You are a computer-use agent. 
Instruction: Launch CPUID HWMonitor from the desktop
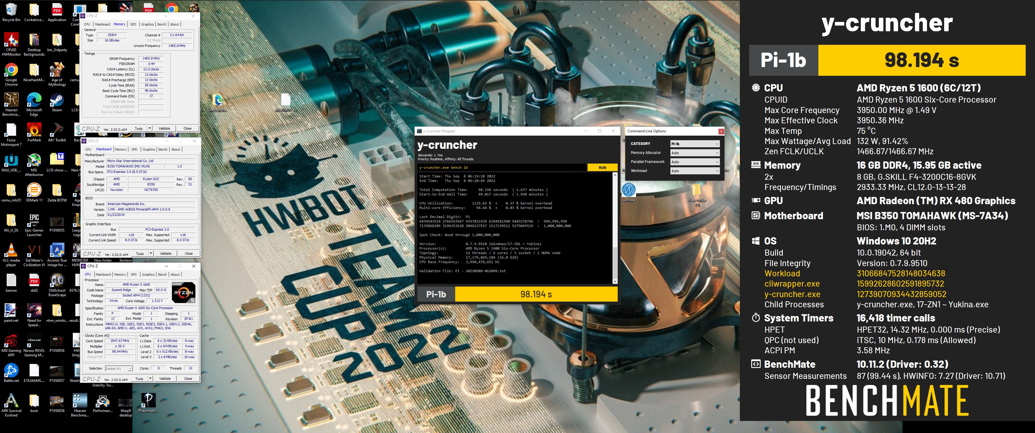[x=11, y=44]
